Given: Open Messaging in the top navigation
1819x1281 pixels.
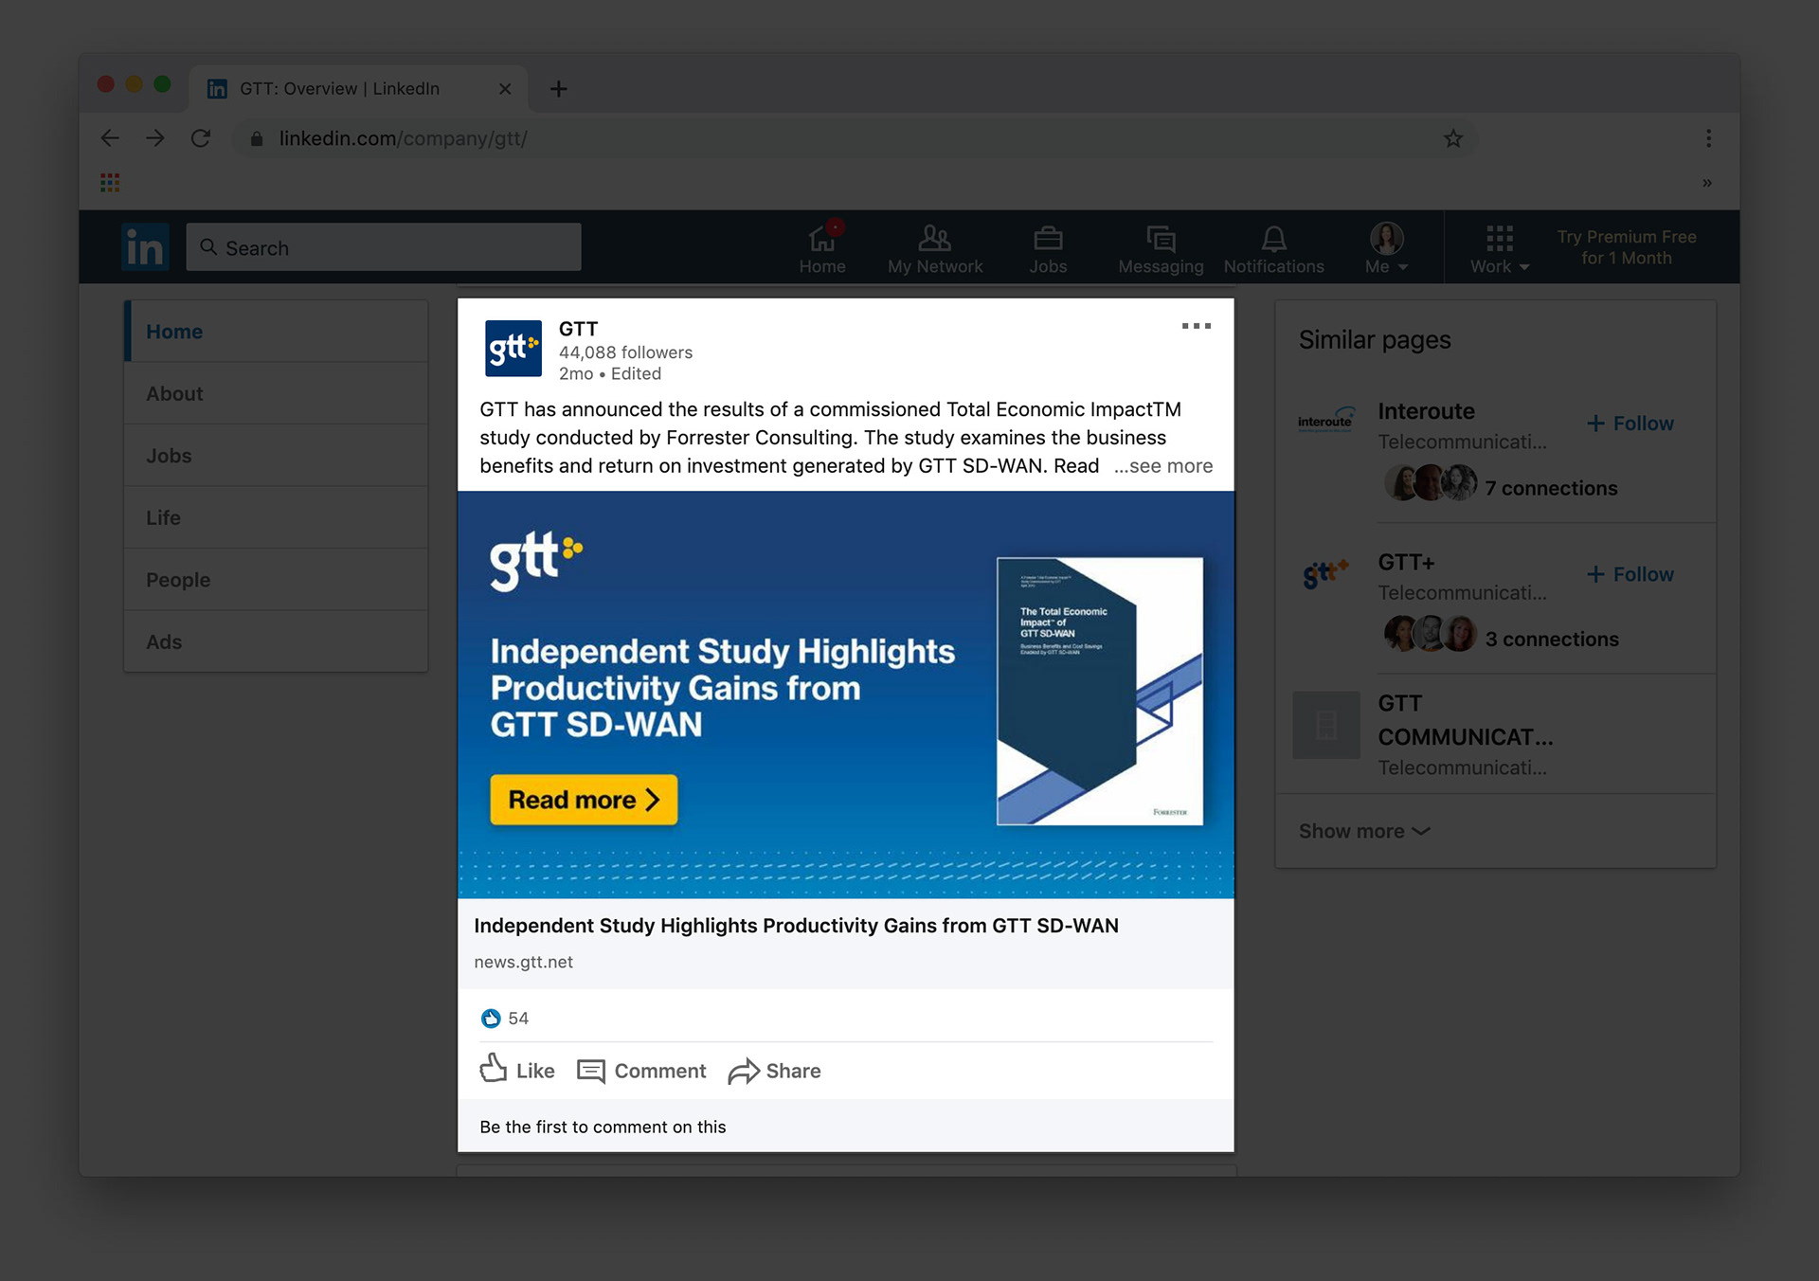Looking at the screenshot, I should pyautogui.click(x=1161, y=249).
